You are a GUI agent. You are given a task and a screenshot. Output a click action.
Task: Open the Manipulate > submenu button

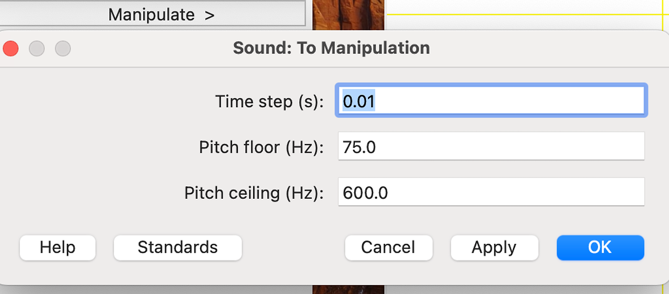pyautogui.click(x=152, y=14)
